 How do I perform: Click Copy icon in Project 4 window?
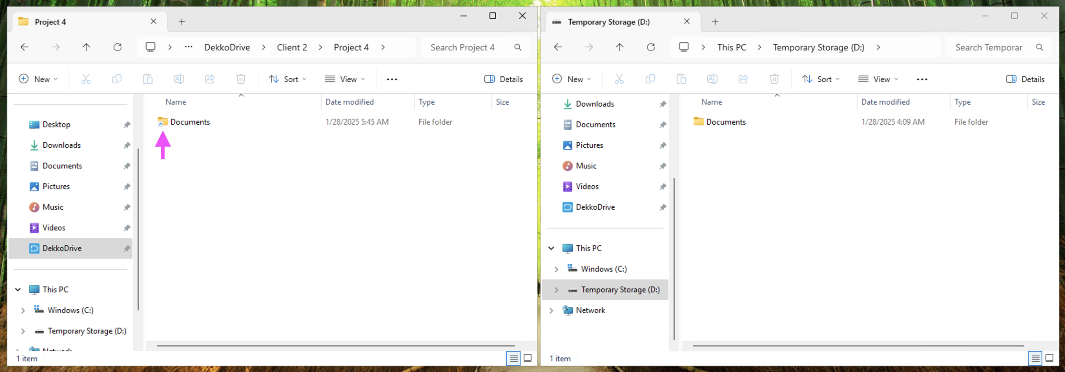point(117,79)
